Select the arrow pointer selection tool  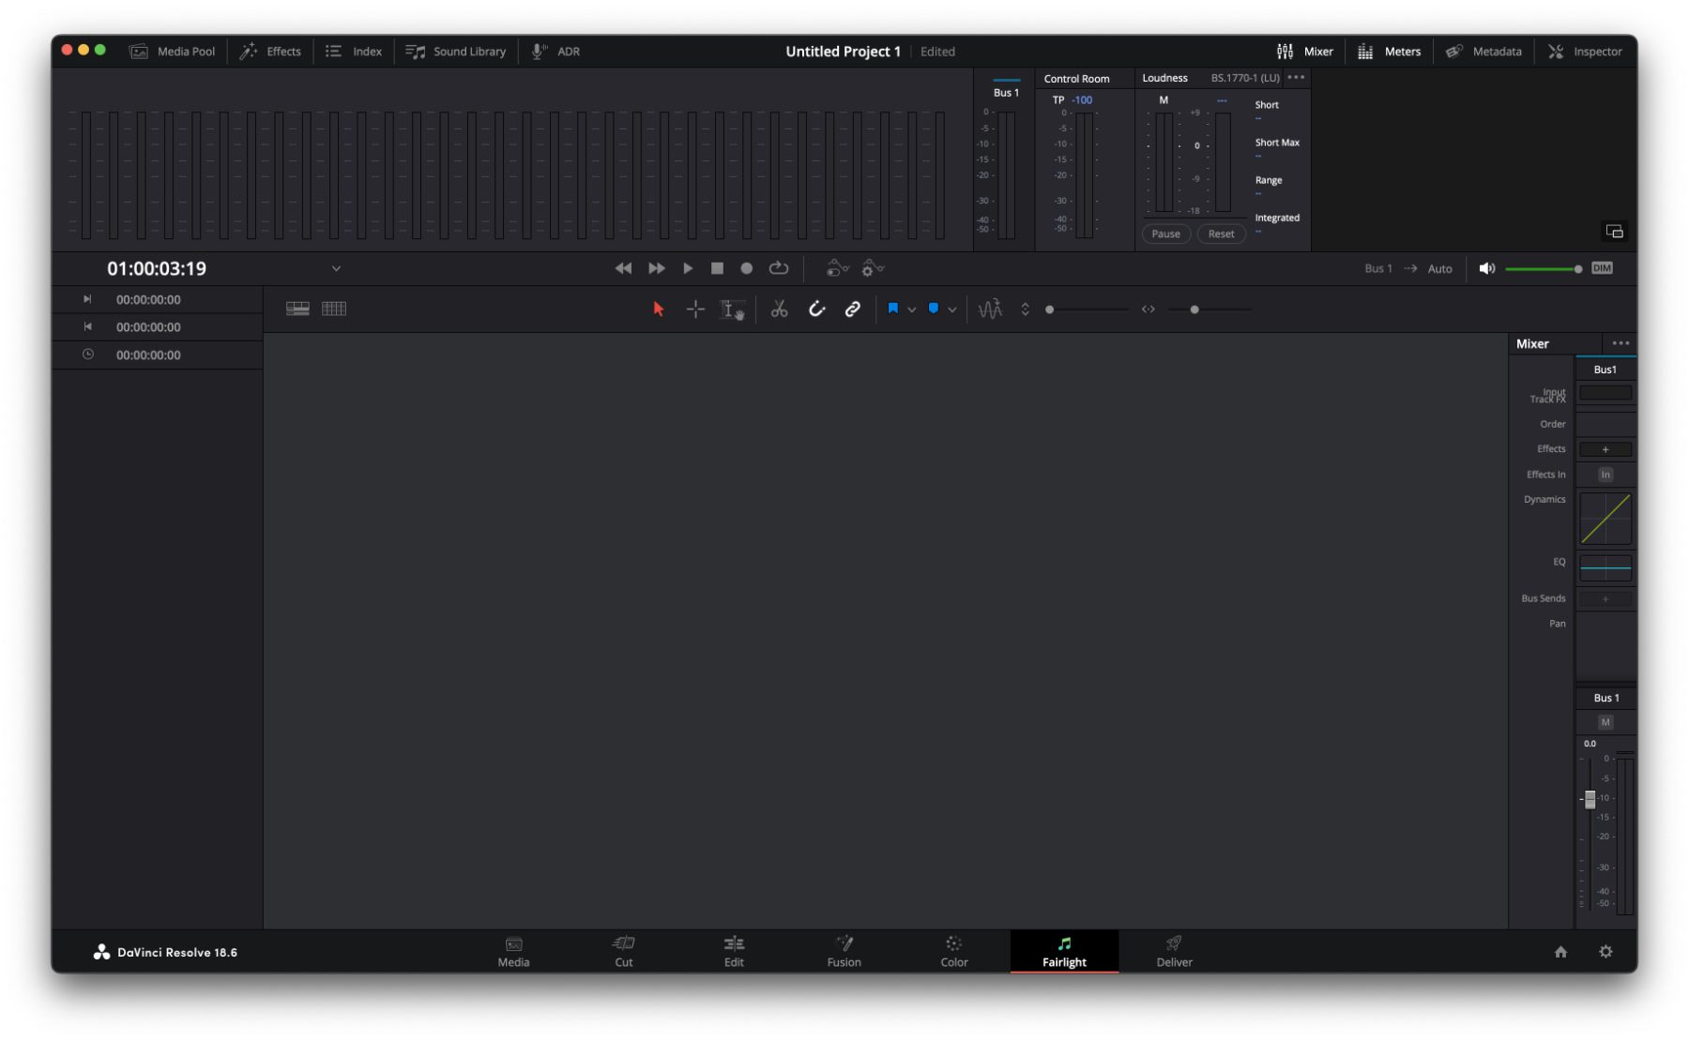[x=658, y=309]
